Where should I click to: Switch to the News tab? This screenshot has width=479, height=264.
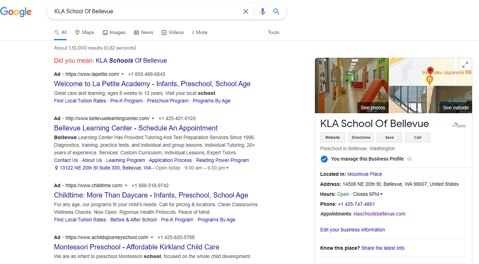tap(144, 32)
